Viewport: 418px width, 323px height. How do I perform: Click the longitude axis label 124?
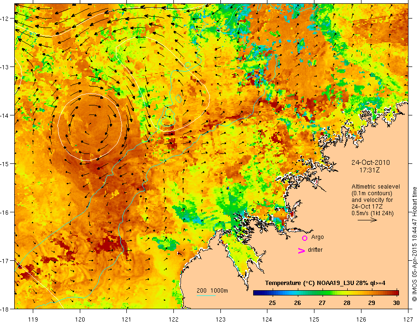(267, 319)
